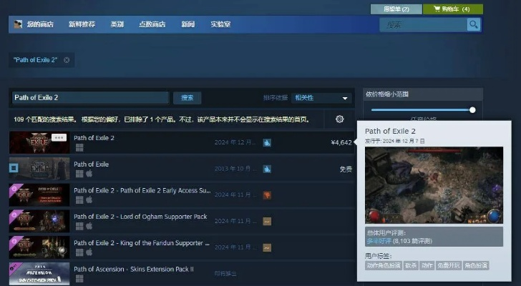
Task: Click the Path of Exile 2 game thumbnail
Action: pos(39,143)
